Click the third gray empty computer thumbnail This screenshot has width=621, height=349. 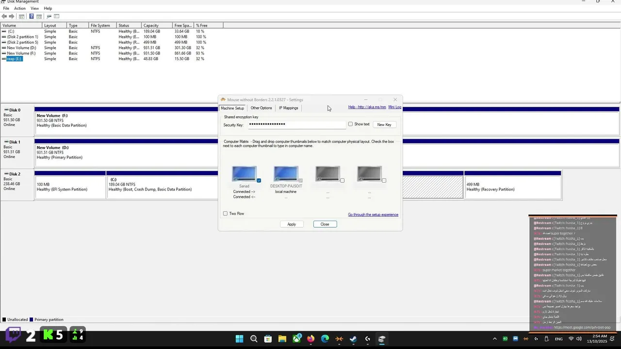(327, 174)
